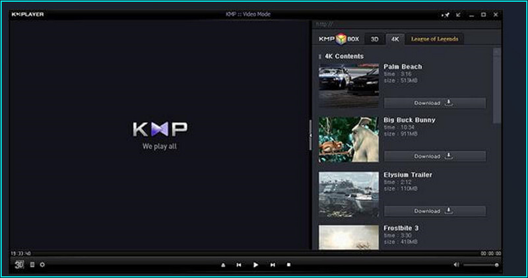Maximize the KMPlayer window

pyautogui.click(x=484, y=15)
